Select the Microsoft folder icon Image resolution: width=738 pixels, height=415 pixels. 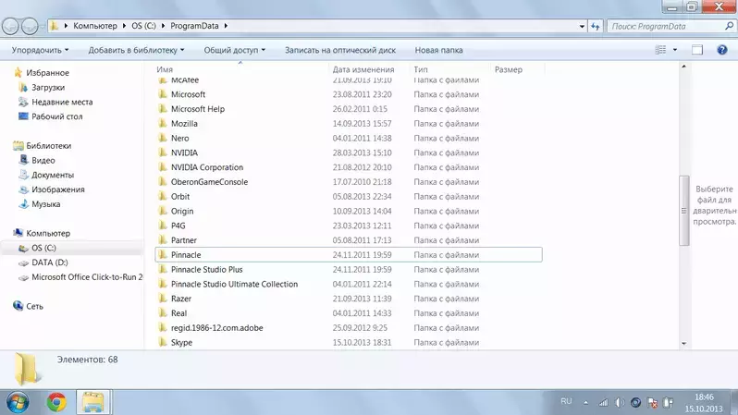click(163, 94)
